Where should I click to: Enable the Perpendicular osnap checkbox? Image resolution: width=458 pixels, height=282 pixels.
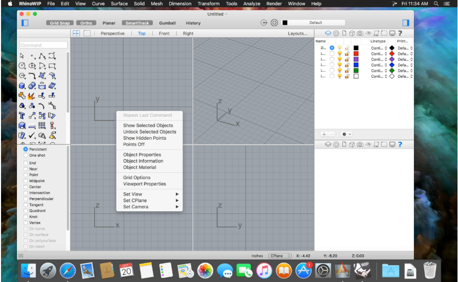point(26,199)
